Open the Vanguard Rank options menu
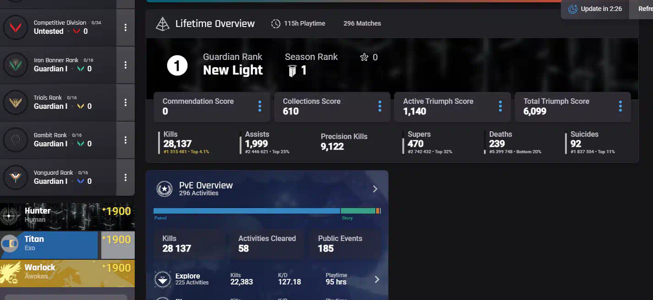Screen dimensions: 653x300 point(126,177)
